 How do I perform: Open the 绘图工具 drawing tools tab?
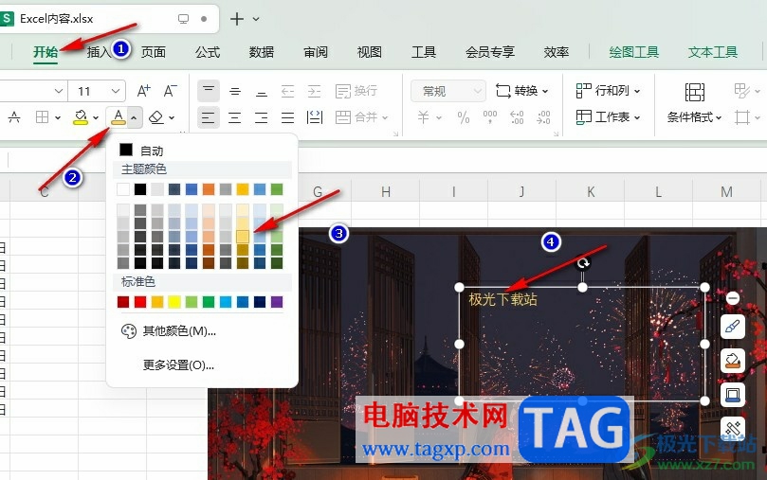tap(634, 52)
